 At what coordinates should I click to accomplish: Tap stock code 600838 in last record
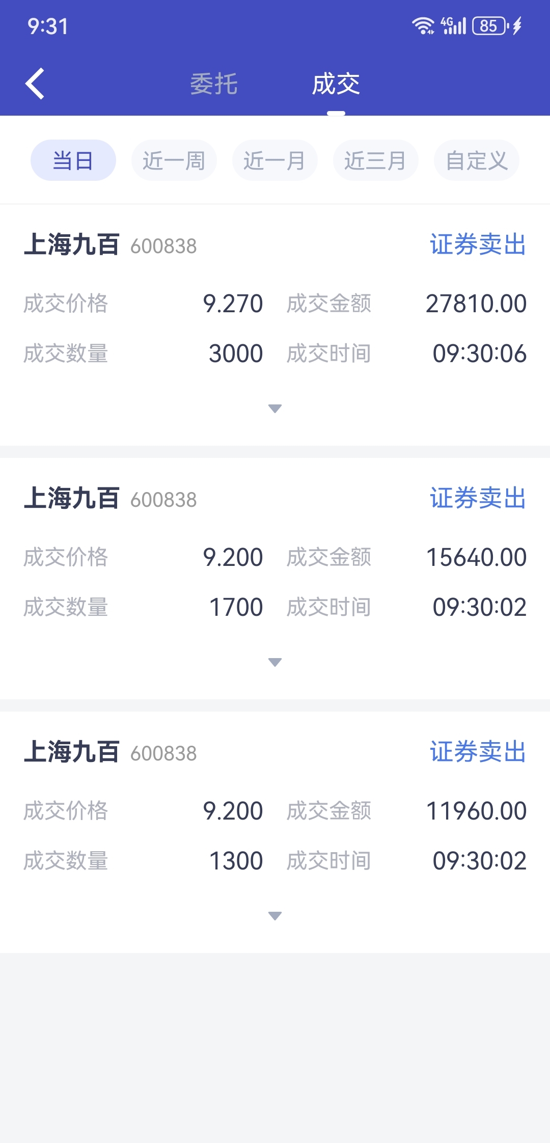click(163, 753)
